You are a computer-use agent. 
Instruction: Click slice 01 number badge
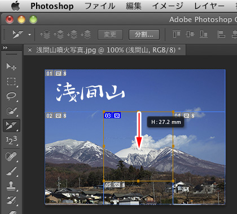(x=49, y=73)
